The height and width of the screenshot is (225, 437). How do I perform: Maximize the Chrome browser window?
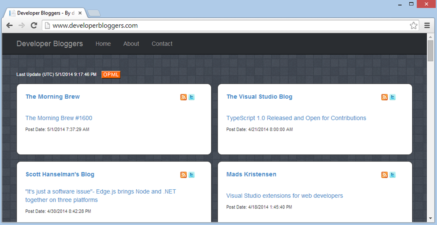[x=411, y=4]
